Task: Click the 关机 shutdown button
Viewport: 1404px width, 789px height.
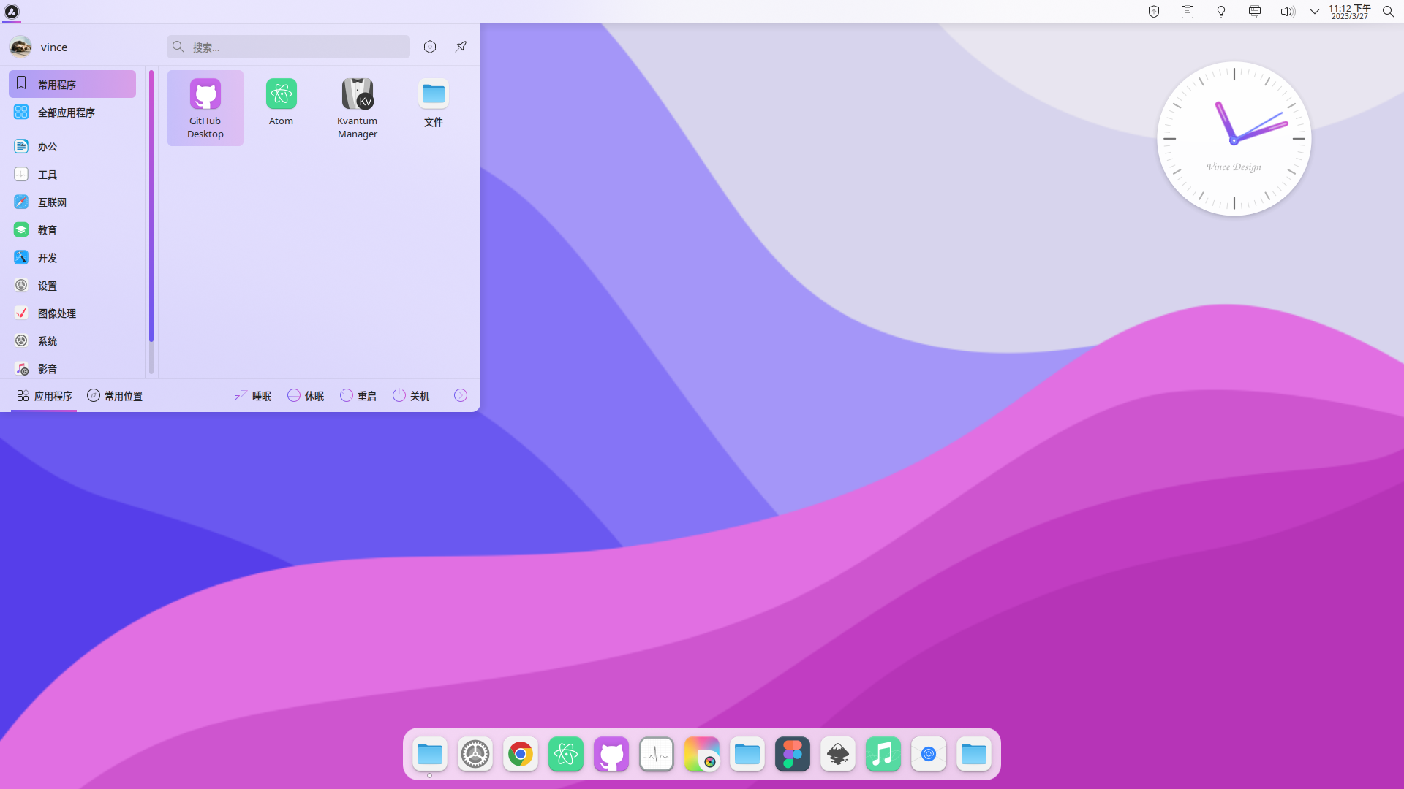Action: [x=411, y=395]
